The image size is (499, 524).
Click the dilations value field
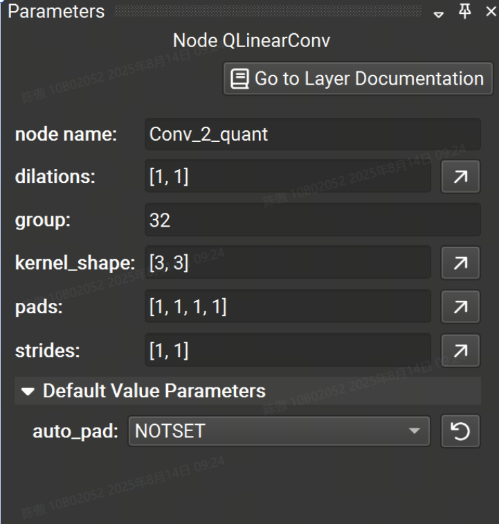pyautogui.click(x=287, y=177)
